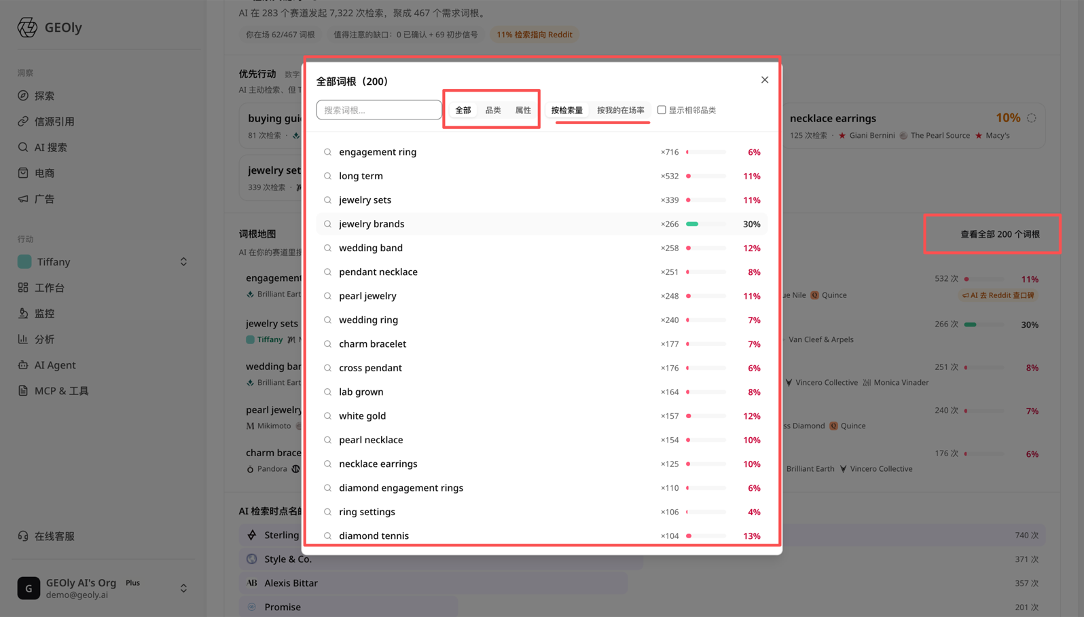1084x617 pixels.
Task: Click search icon beside wedding band
Action: (x=327, y=248)
